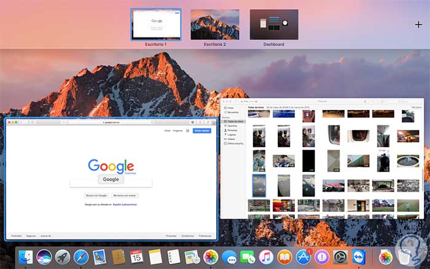Switch to Escritorio 1 space
Viewport: 430px width, 269px height.
156,25
